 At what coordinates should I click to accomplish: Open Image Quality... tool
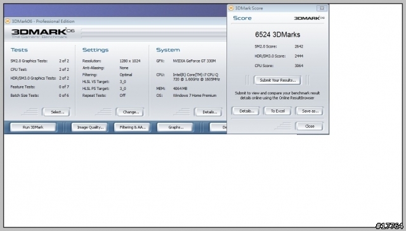[89, 127]
